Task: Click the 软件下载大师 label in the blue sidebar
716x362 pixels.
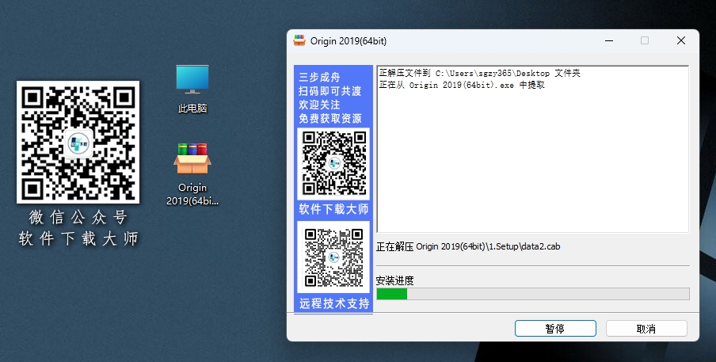Action: [333, 209]
